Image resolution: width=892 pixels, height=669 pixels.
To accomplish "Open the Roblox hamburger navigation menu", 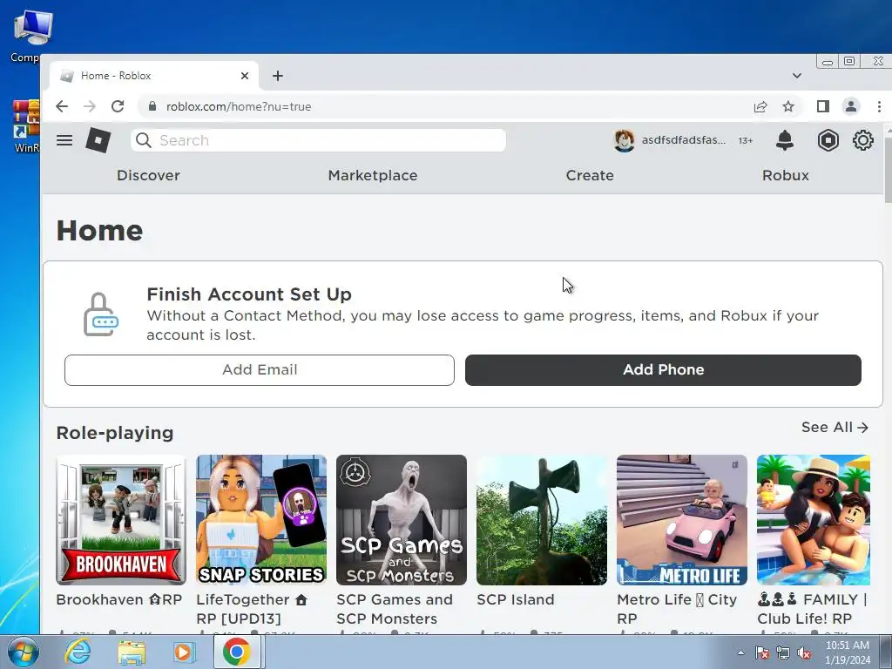I will [x=64, y=140].
